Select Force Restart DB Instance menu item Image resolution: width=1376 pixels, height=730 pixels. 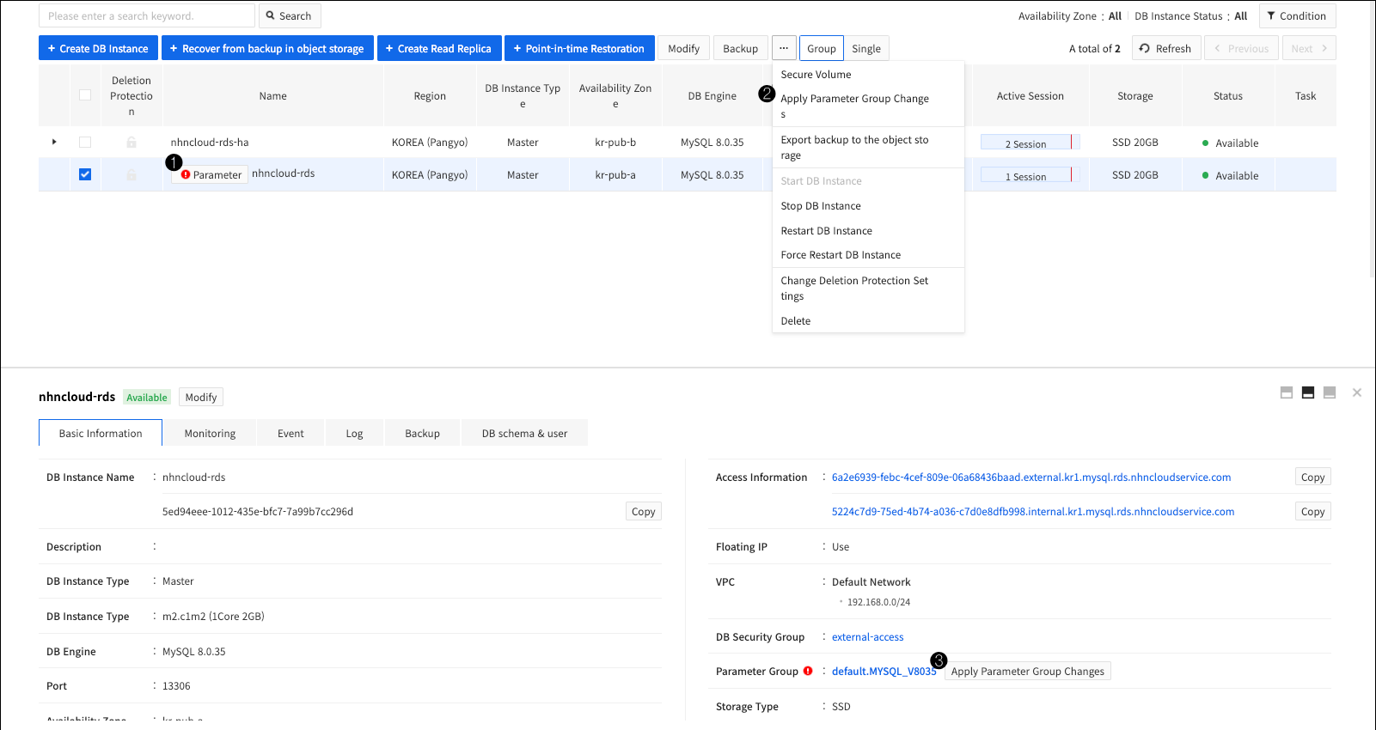(868, 255)
